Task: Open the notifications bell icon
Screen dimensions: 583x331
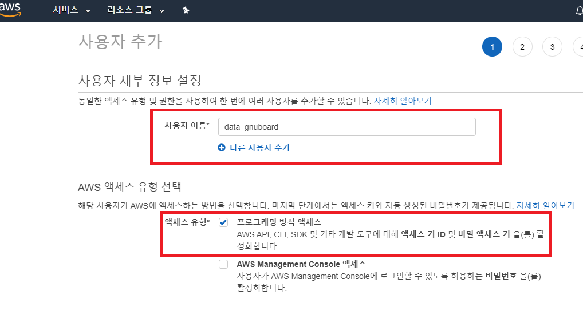Action: tap(580, 11)
